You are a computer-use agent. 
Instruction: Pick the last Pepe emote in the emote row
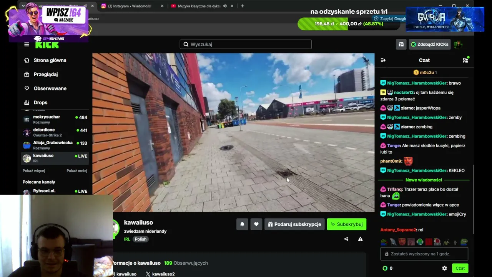(x=464, y=242)
